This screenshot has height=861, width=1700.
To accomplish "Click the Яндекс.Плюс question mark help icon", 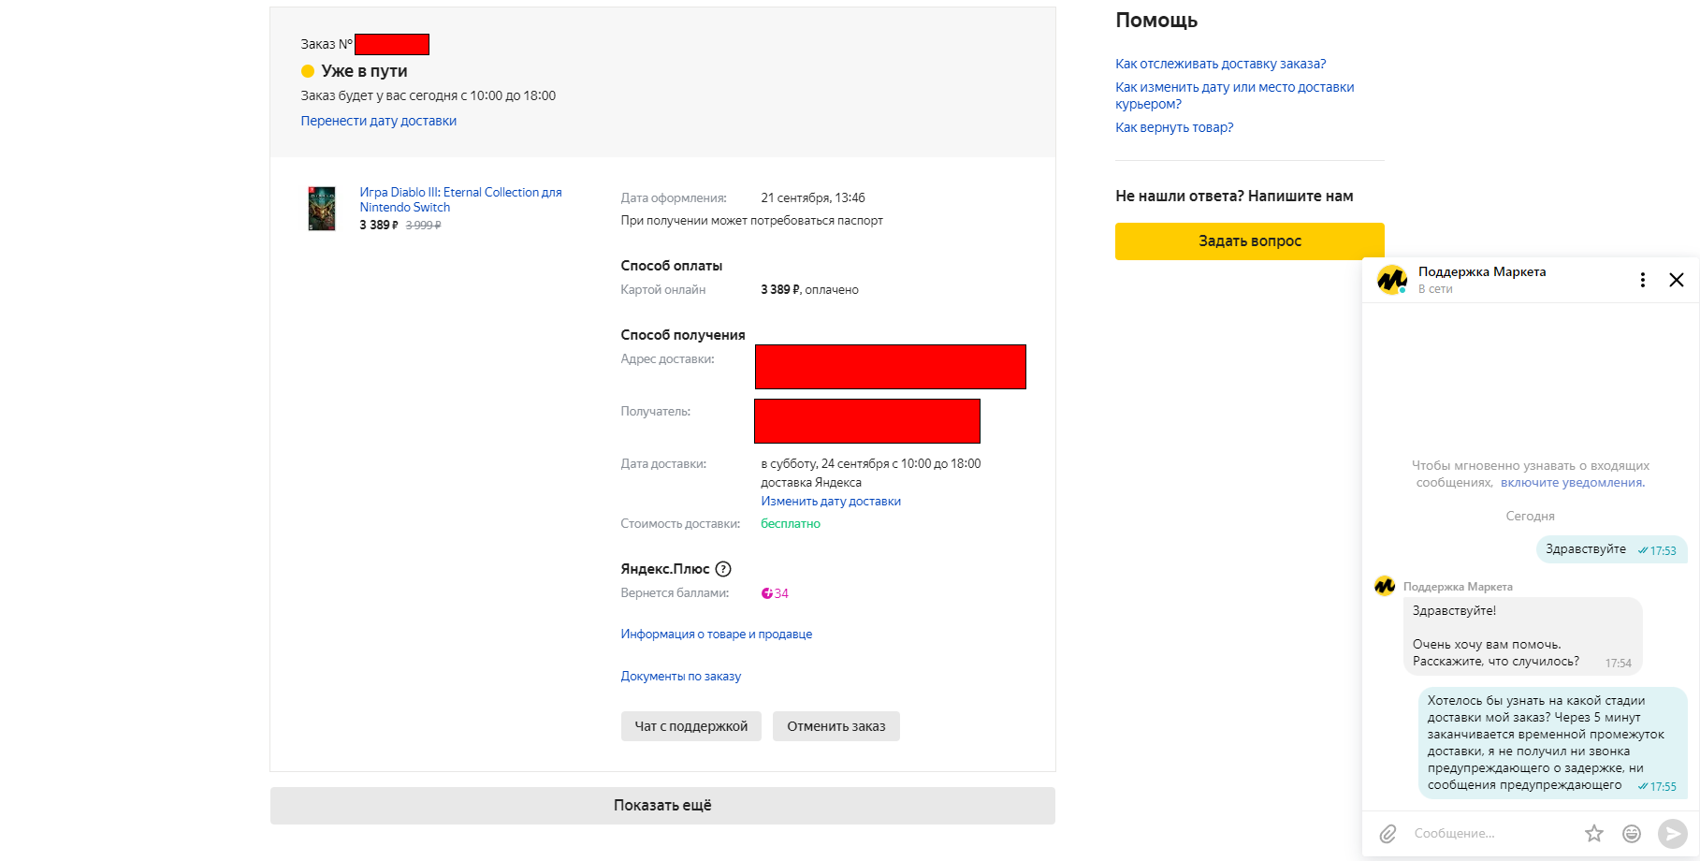I will pos(723,569).
